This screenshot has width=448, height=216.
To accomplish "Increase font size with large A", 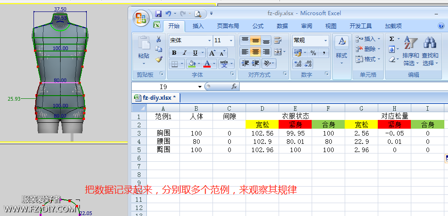I will coord(212,53).
